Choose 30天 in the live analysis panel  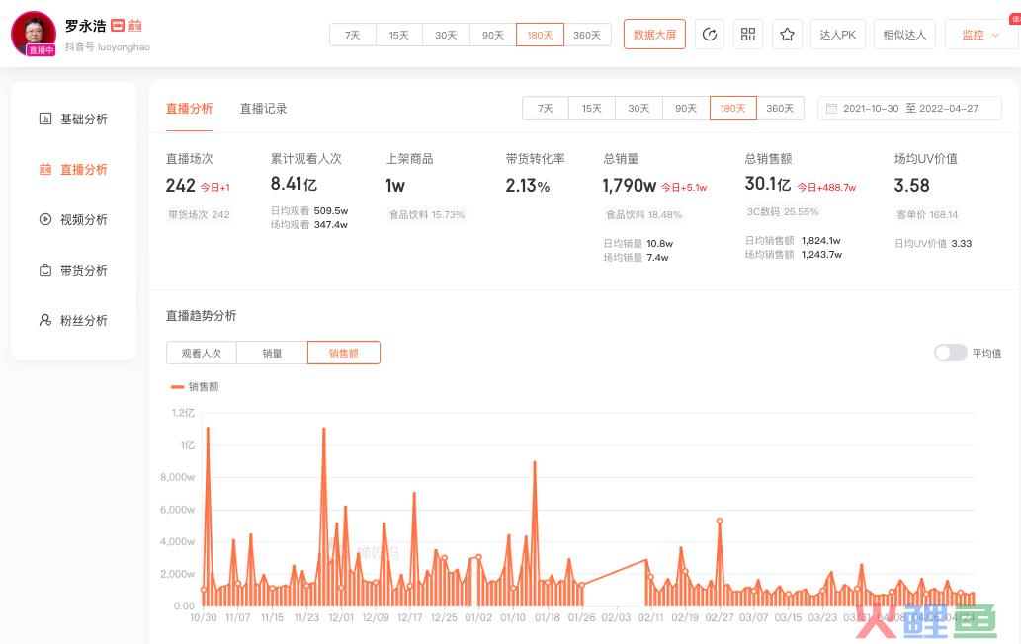coord(638,108)
